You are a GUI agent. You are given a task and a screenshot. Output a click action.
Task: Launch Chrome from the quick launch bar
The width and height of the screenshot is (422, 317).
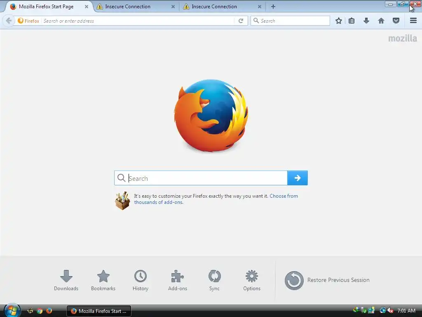pos(40,311)
